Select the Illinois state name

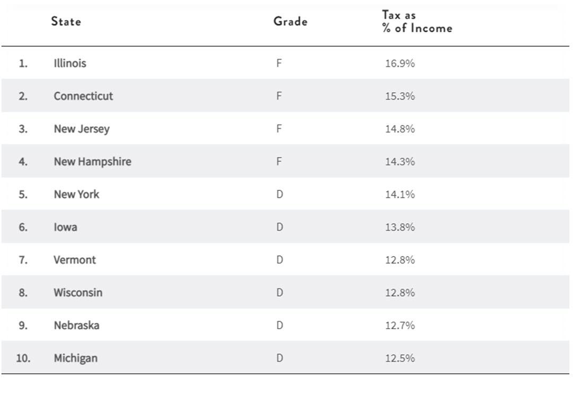click(x=69, y=63)
